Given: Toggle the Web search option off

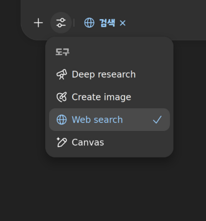Looking at the screenshot, I should pos(109,120).
